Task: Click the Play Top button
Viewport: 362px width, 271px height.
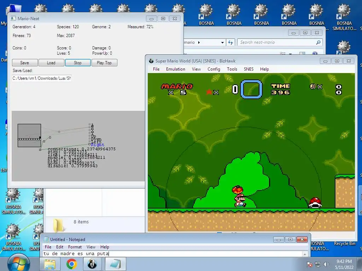Action: pyautogui.click(x=104, y=63)
